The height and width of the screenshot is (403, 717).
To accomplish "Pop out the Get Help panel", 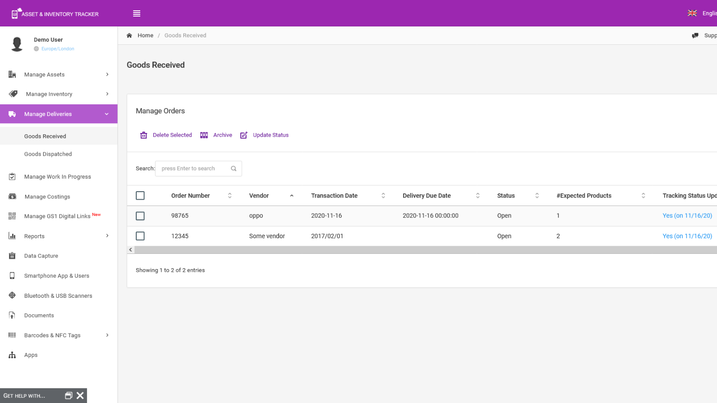I will 69,395.
